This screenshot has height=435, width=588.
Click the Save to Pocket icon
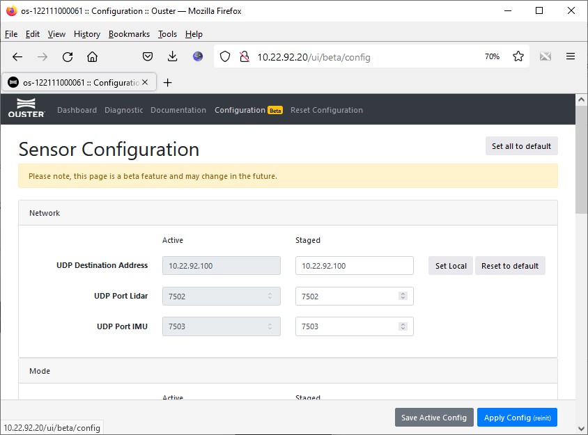[x=148, y=57]
